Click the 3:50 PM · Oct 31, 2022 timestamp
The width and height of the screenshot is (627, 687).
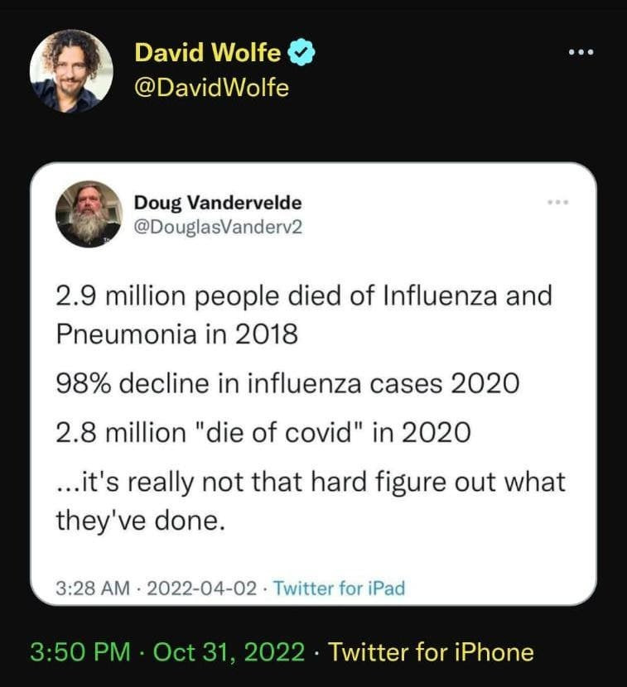pos(167,651)
